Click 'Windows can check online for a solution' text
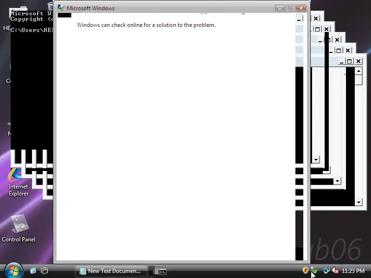Screen dimensions: 371x278 (146, 25)
